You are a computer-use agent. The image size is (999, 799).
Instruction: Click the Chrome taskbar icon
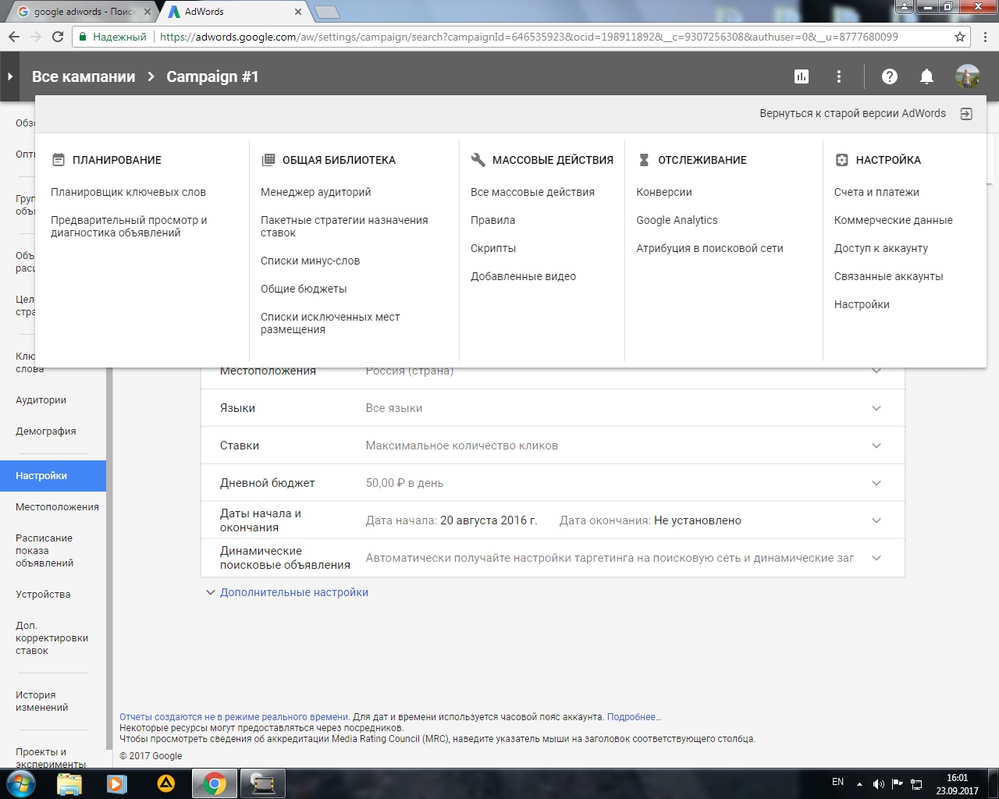215,783
